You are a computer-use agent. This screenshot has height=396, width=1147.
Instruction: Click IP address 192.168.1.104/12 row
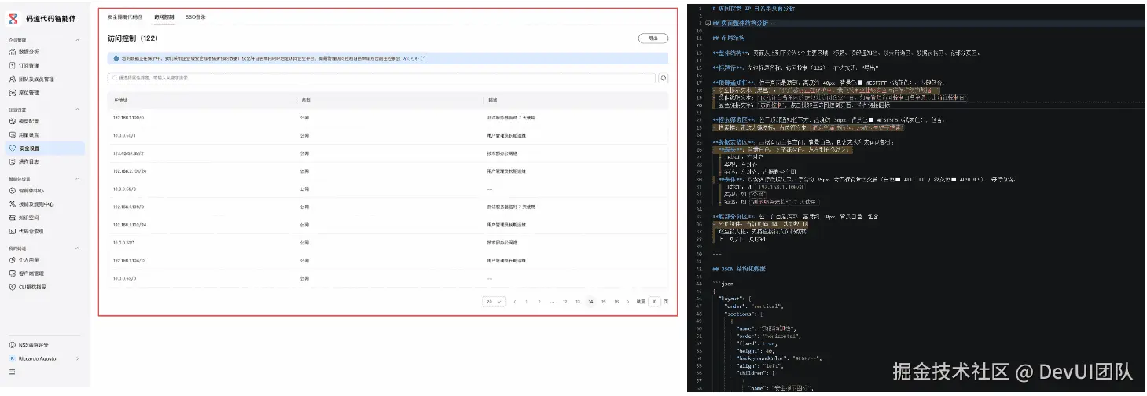tap(130, 260)
